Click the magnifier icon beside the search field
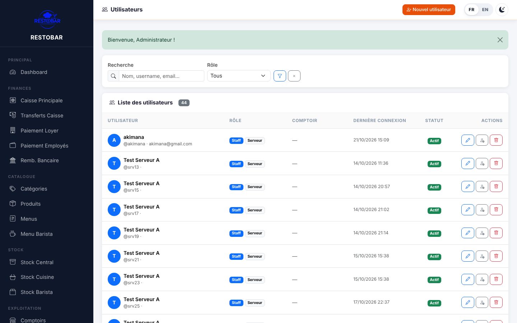Viewport: 517px width, 323px height. [x=113, y=76]
